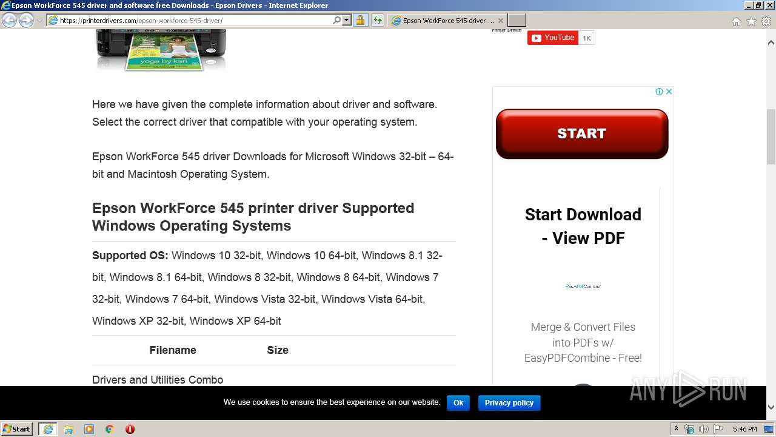This screenshot has width=776, height=437.
Task: Go to the browser Home page icon
Action: click(x=736, y=21)
